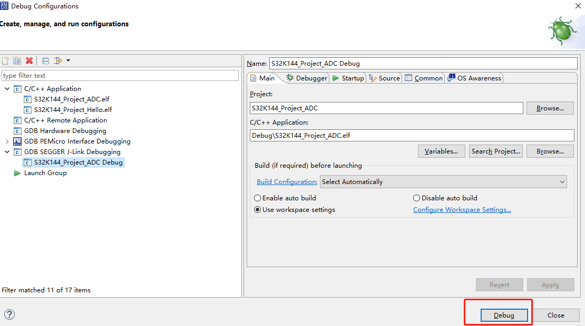Image resolution: width=585 pixels, height=326 pixels.
Task: Select Launch Group item
Action: pos(45,173)
